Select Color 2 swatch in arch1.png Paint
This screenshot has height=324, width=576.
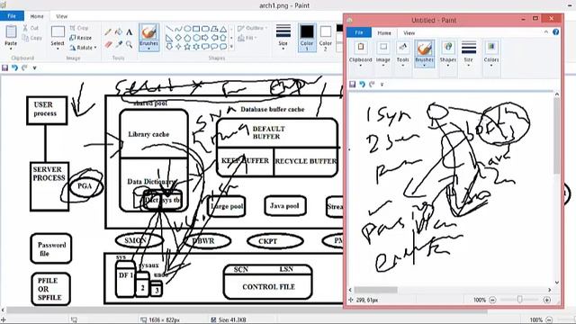(x=326, y=38)
